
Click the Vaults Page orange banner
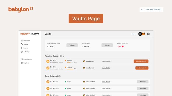[x=86, y=19]
